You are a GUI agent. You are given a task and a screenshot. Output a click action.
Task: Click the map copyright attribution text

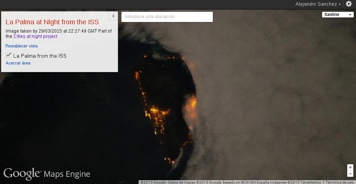coord(231,182)
